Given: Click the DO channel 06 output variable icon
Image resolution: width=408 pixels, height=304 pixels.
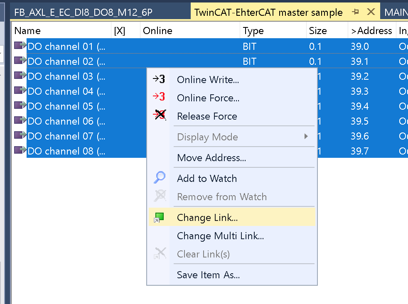Looking at the screenshot, I should click(20, 120).
